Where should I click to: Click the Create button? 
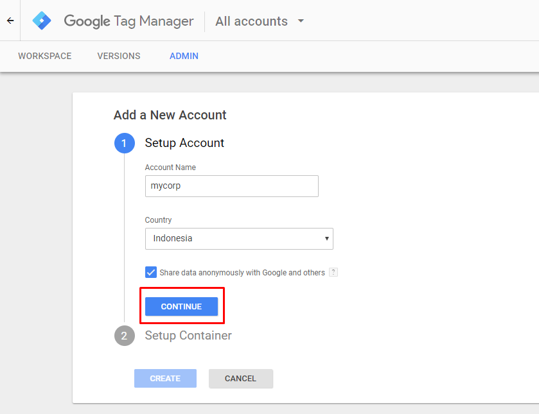coord(165,378)
